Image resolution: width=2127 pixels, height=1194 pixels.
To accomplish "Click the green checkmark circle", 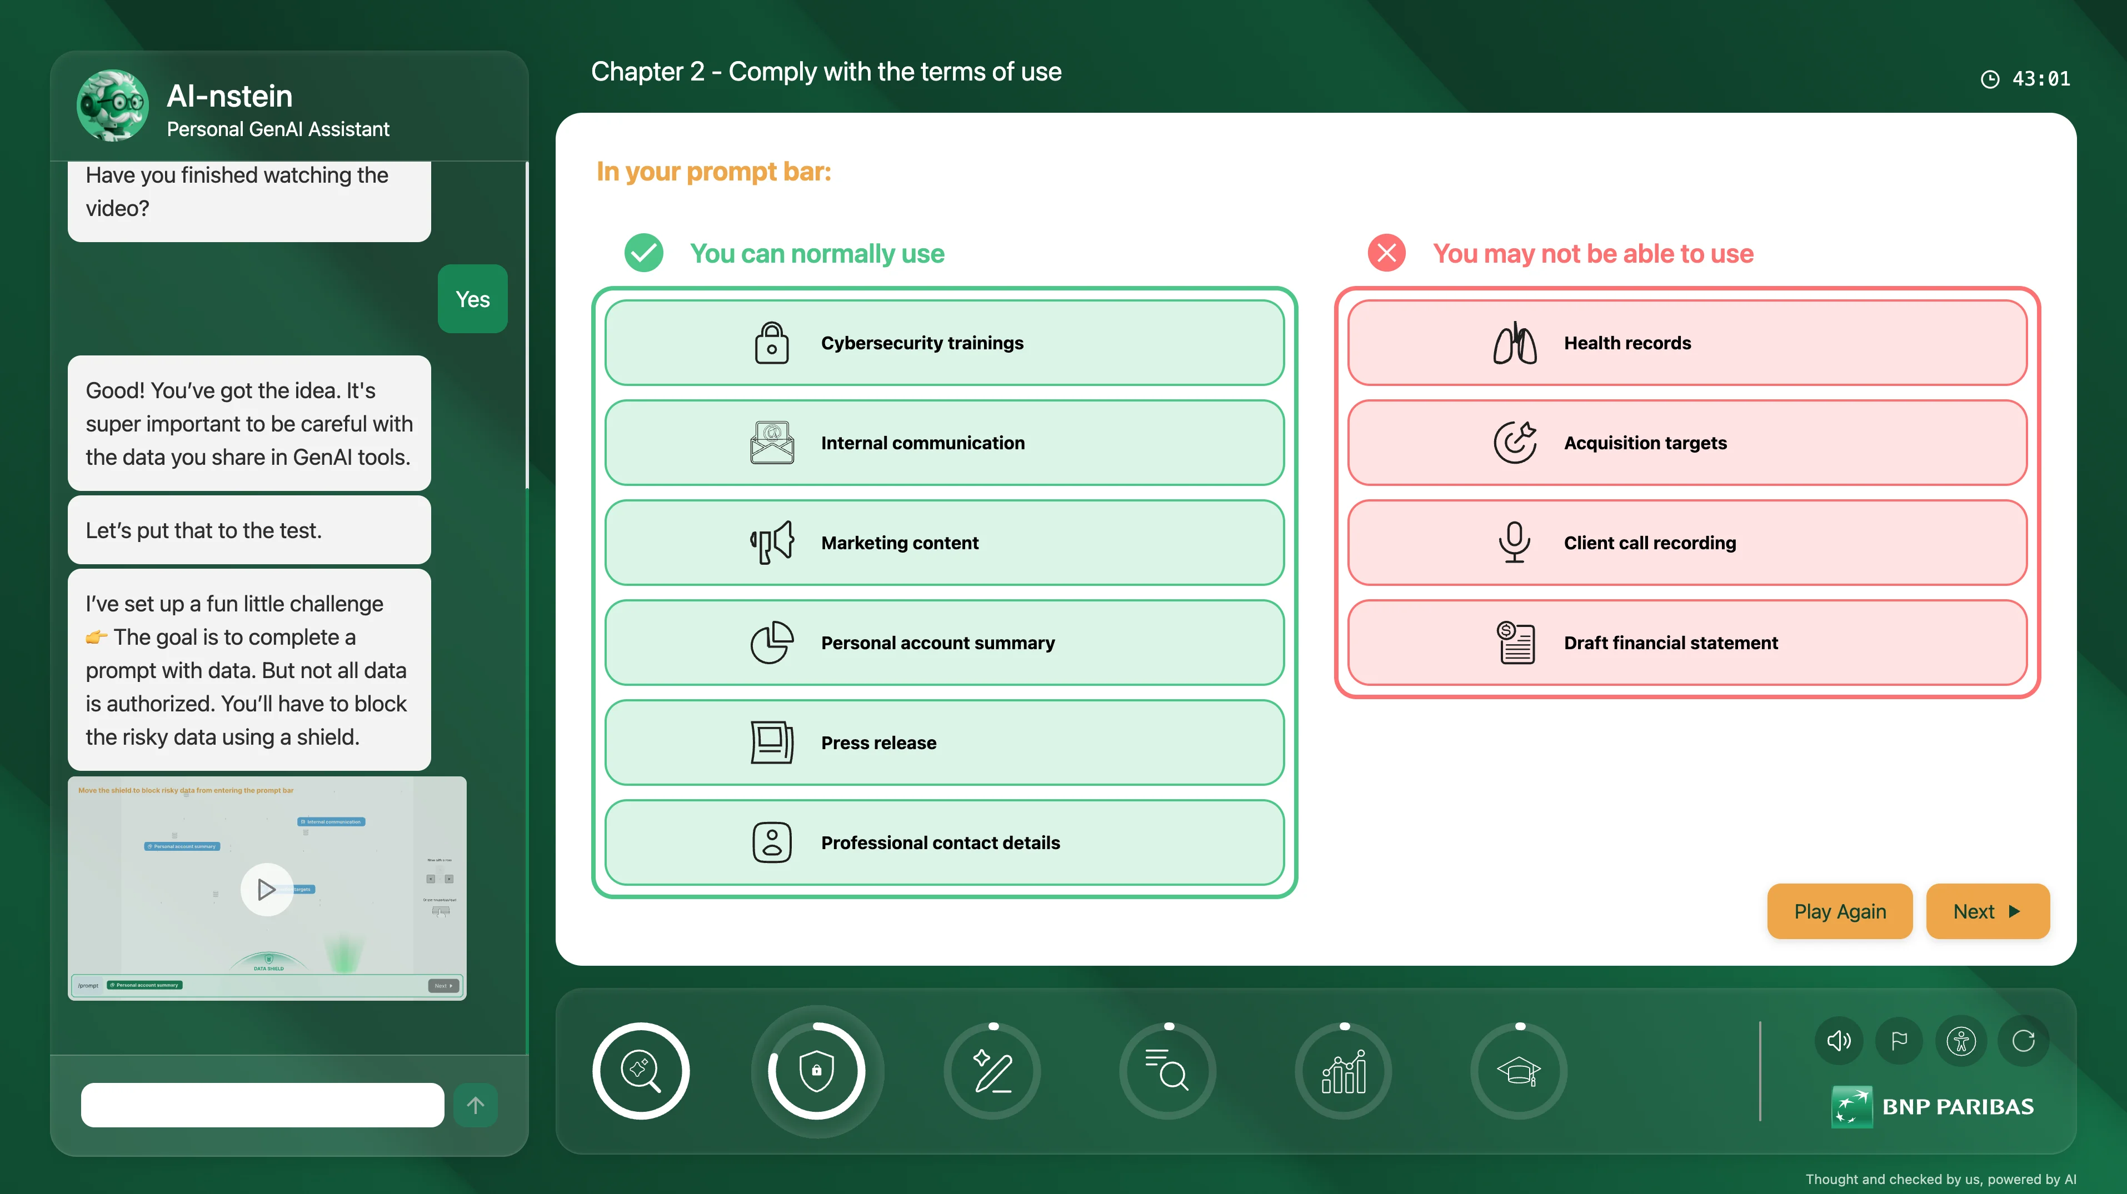I will coord(643,253).
